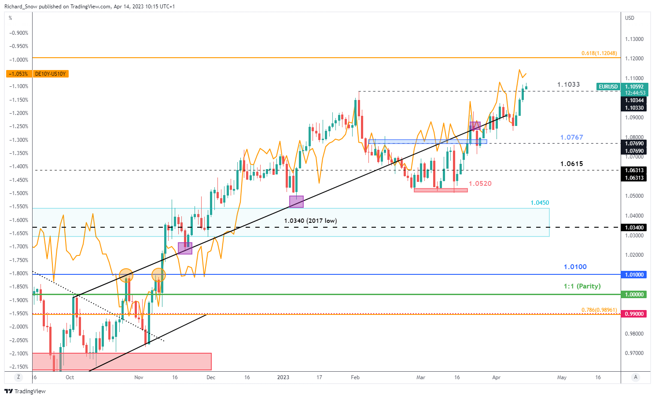
Task: Click the 1.05000 price axis value
Action: click(634, 196)
